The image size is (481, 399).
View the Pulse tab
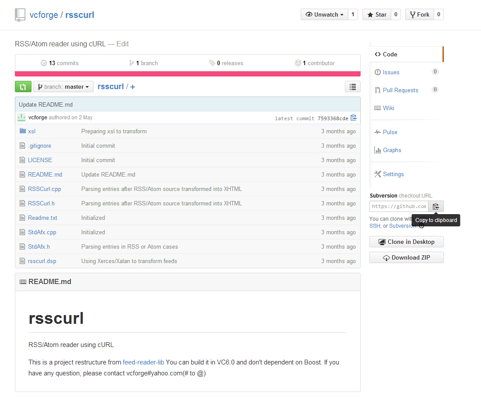click(x=406, y=132)
